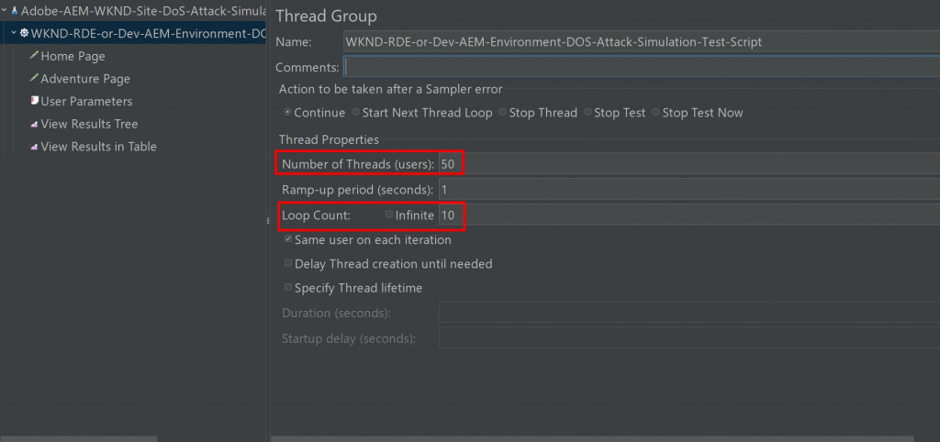Click the Thread Group gear icon
940x442 pixels.
point(24,33)
